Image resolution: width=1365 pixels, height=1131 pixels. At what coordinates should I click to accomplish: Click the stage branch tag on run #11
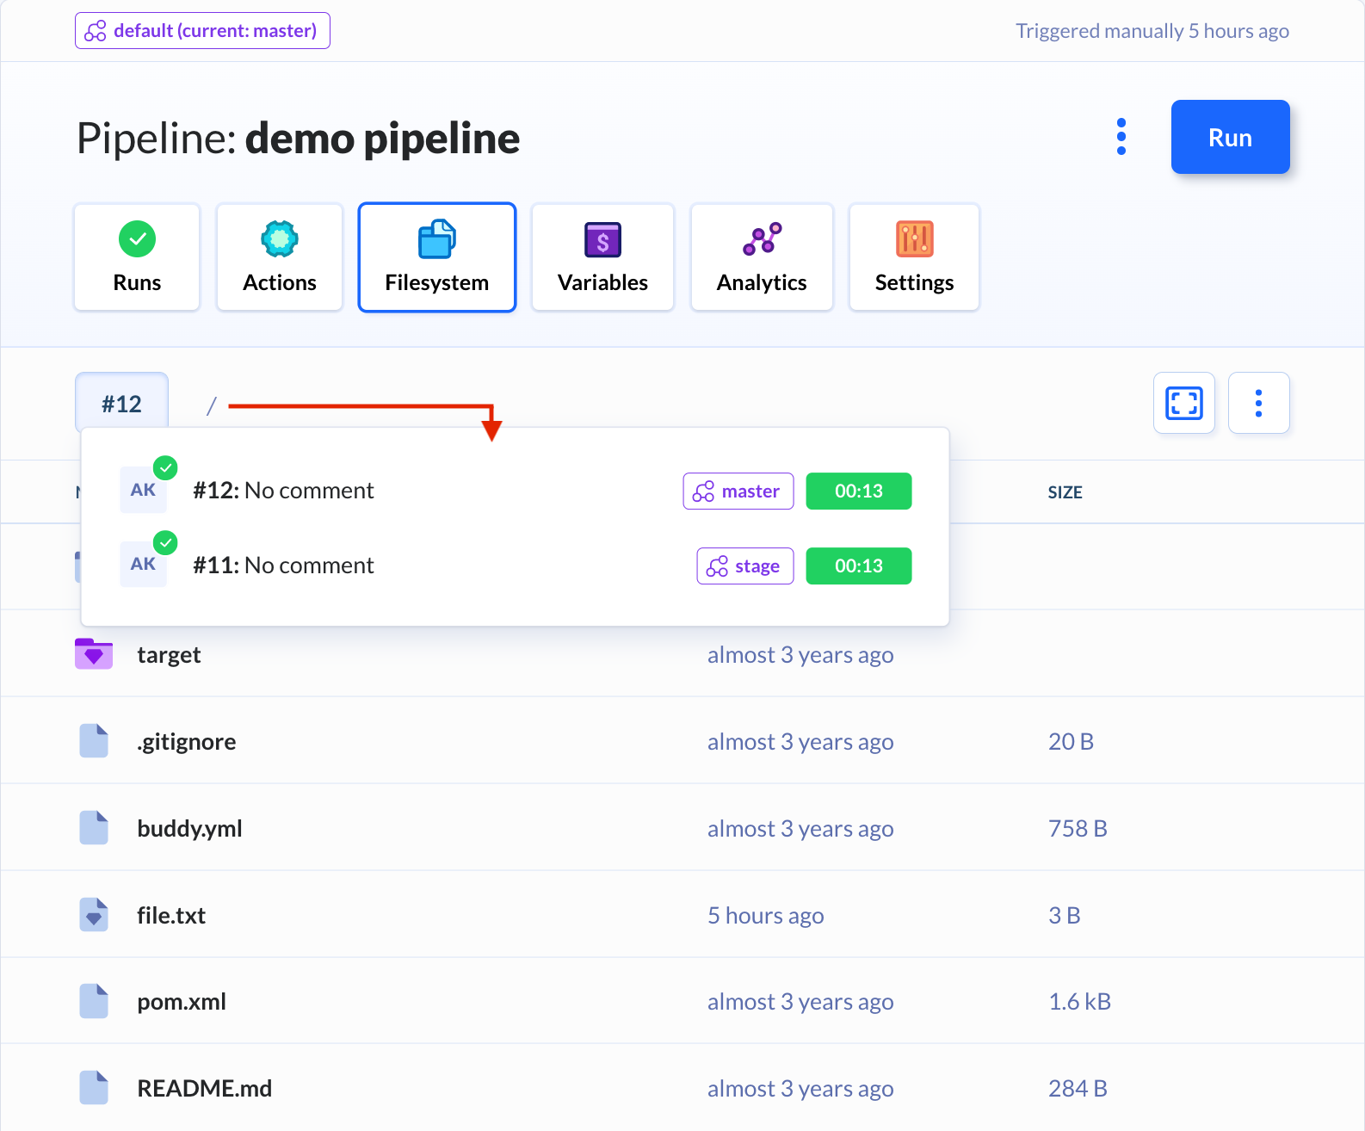point(745,565)
